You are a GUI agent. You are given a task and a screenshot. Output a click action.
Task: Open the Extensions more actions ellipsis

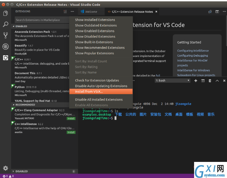click(x=72, y=11)
